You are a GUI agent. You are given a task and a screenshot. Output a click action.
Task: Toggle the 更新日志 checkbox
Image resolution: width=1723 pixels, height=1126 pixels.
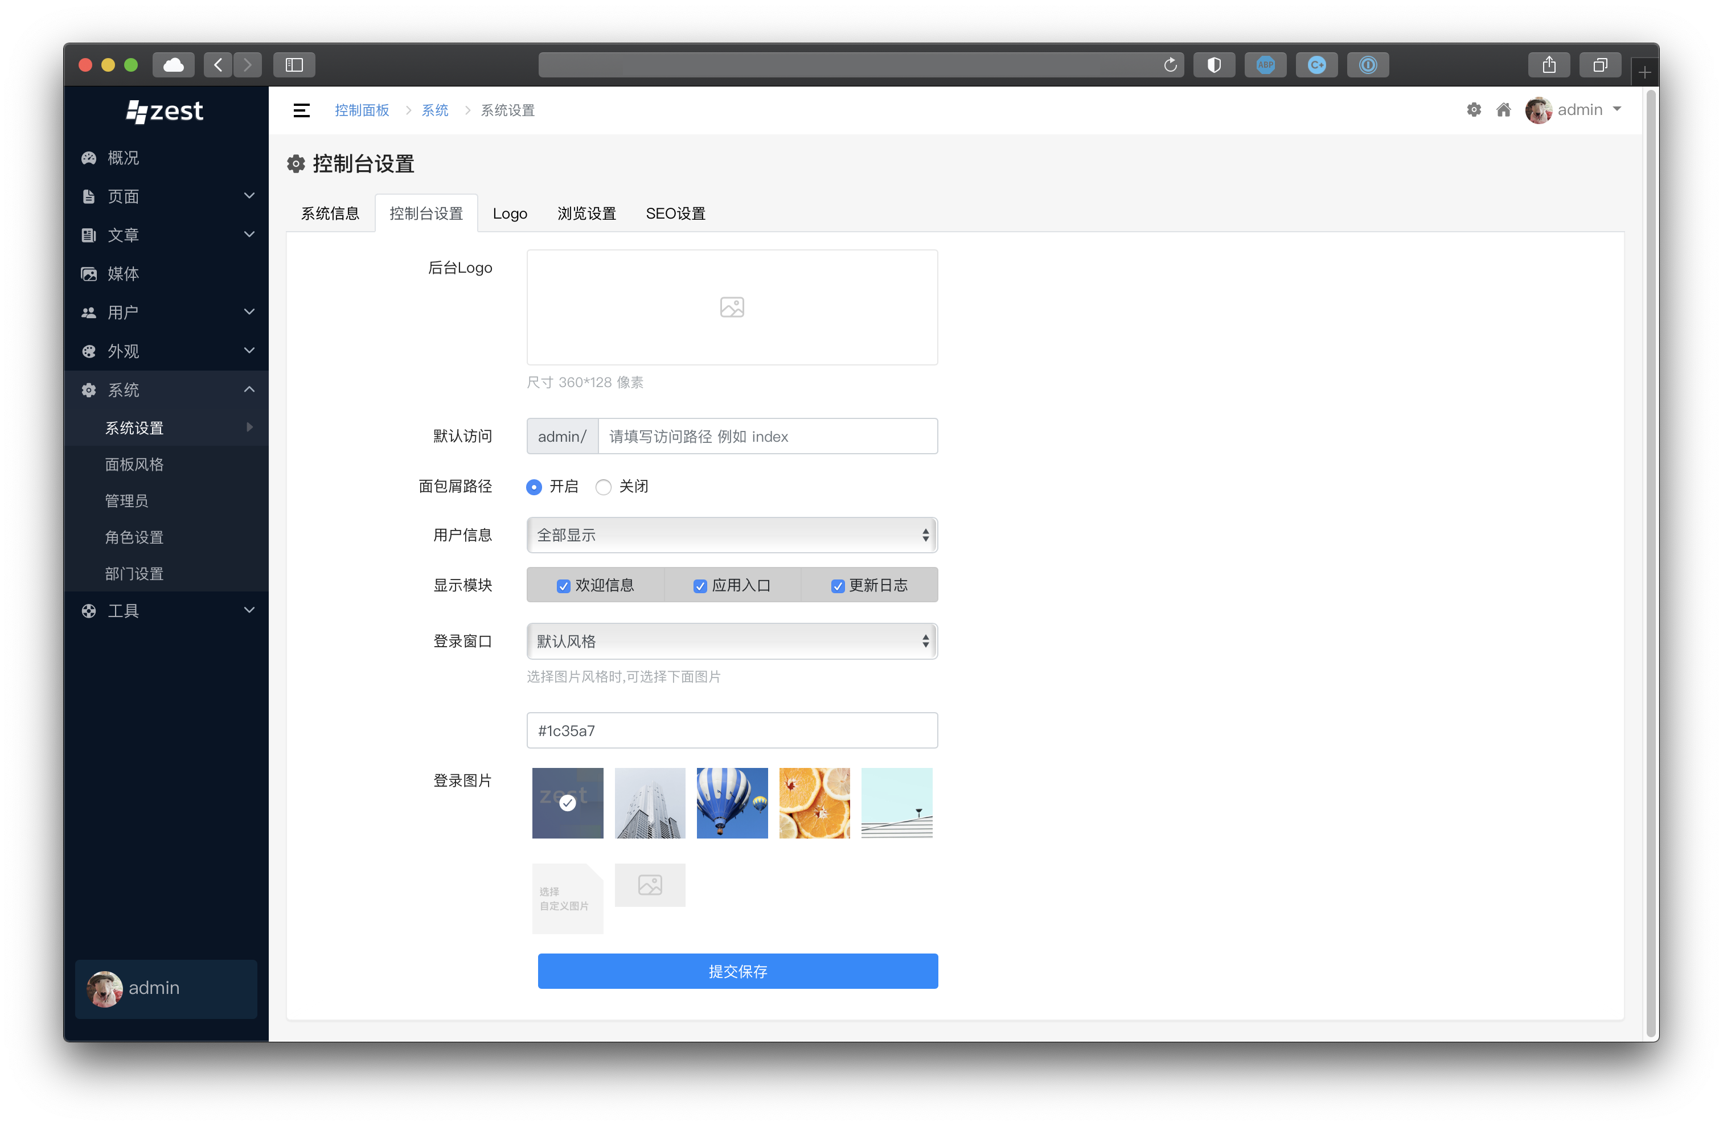838,585
